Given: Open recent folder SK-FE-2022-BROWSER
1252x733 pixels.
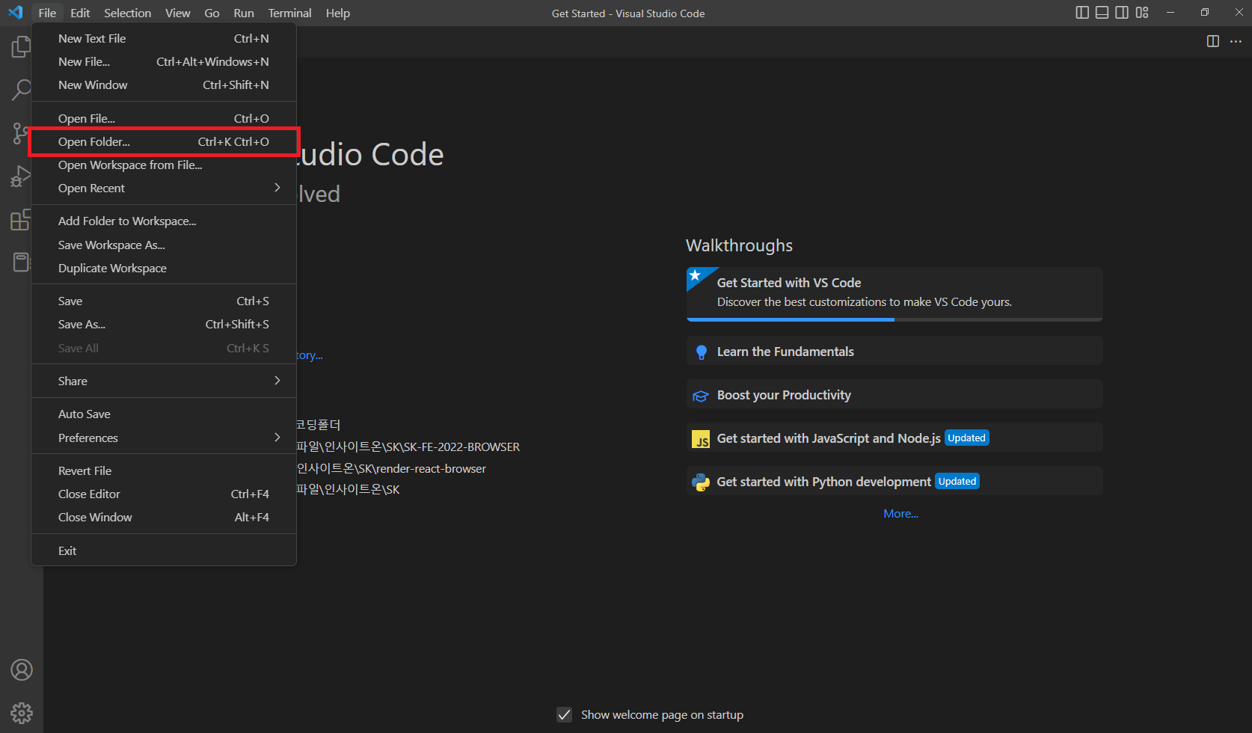Looking at the screenshot, I should click(x=408, y=447).
